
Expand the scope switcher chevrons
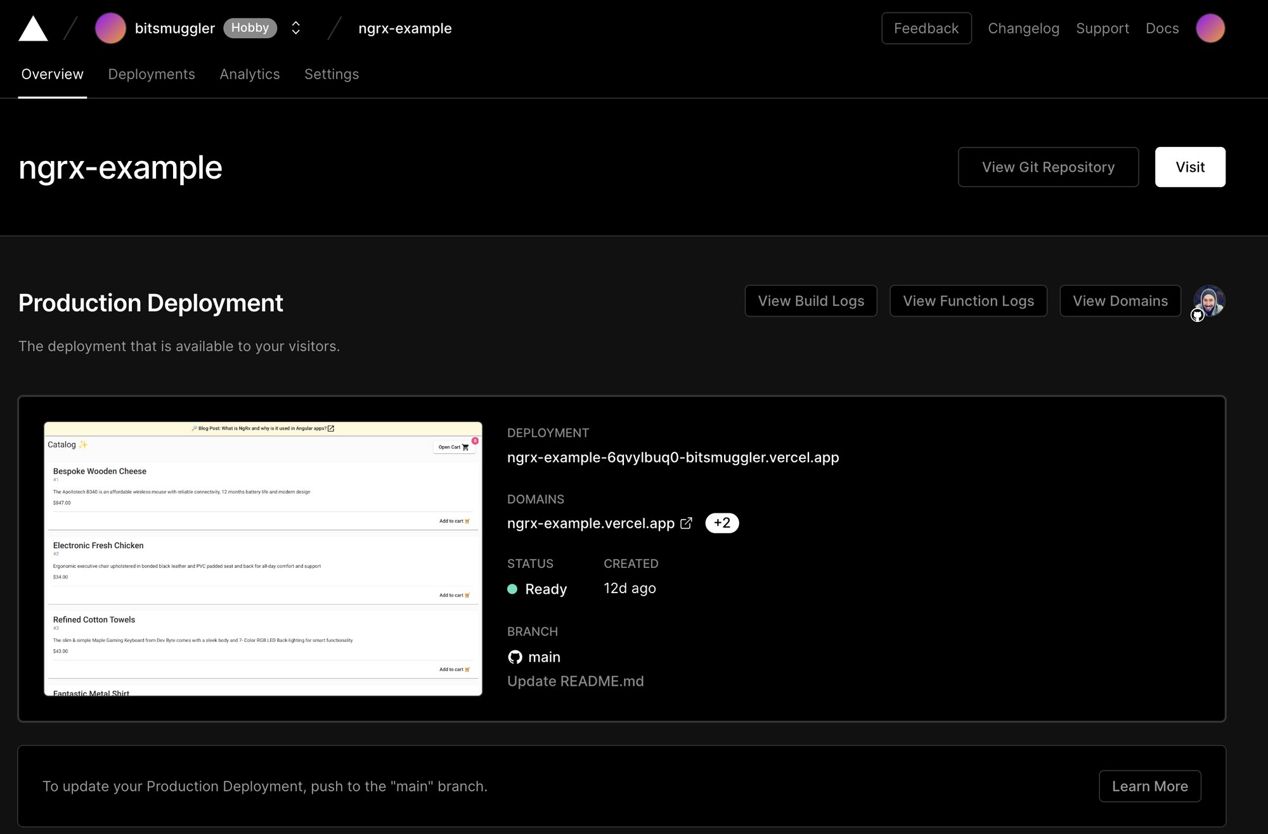pyautogui.click(x=295, y=28)
